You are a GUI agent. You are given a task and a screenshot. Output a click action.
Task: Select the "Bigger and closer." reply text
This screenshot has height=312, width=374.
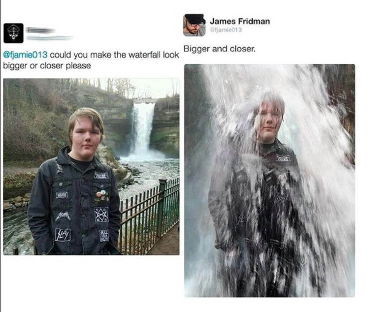coord(219,49)
